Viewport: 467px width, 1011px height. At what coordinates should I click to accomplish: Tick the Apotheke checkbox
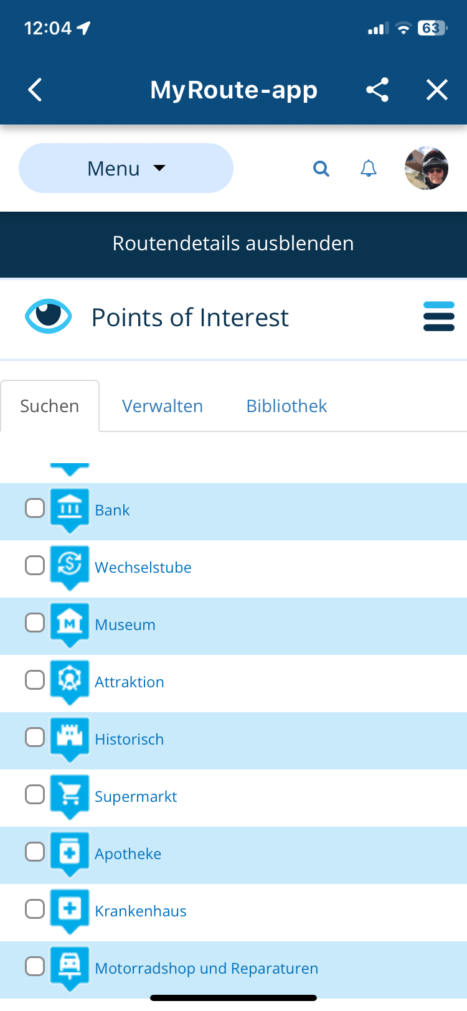pos(35,852)
